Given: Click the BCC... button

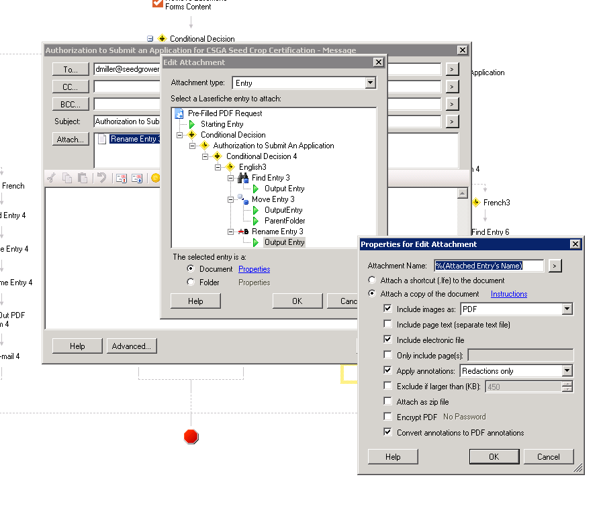Looking at the screenshot, I should point(71,104).
